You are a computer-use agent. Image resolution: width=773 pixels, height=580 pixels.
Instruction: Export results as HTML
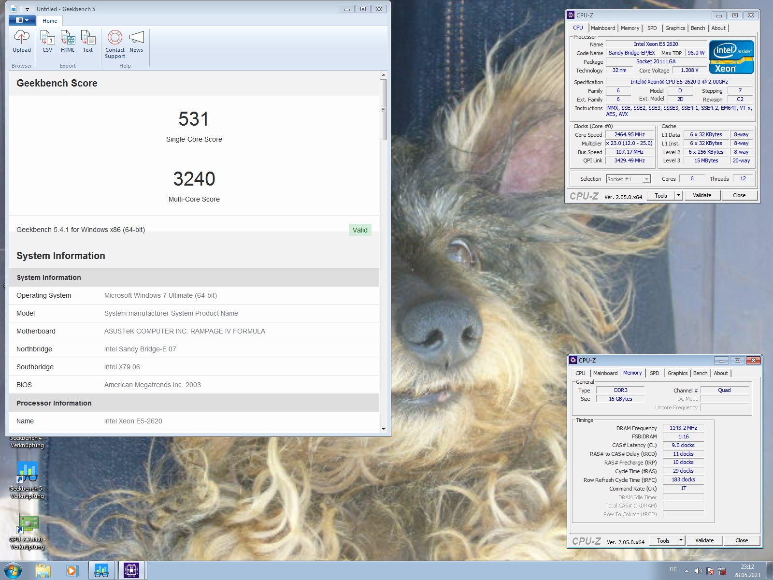tap(68, 42)
